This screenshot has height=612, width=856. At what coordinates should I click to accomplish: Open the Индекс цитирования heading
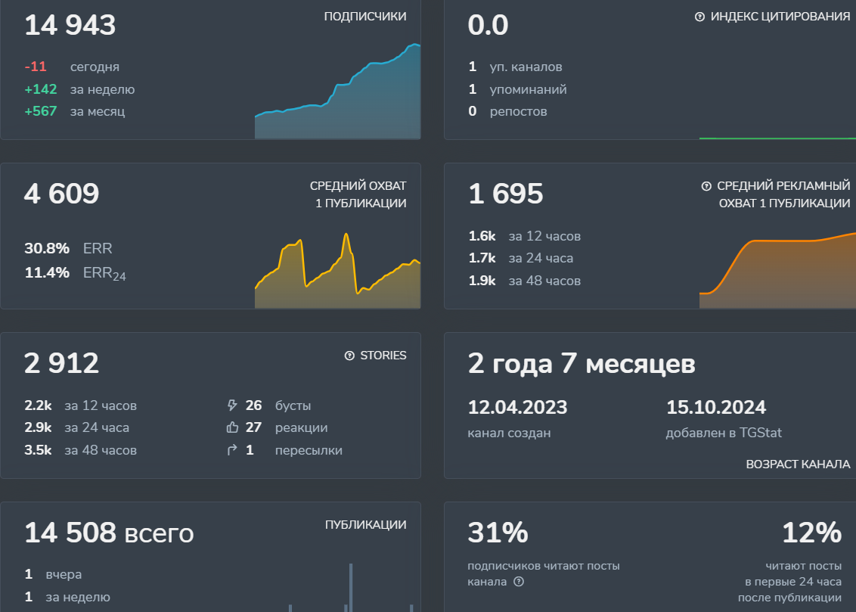click(780, 17)
